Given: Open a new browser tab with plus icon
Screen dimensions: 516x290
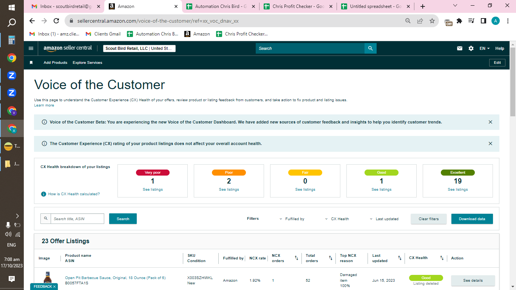Looking at the screenshot, I should pos(423,6).
